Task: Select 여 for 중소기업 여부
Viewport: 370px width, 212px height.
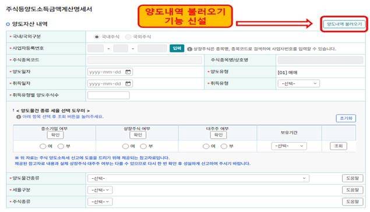Action: tap(43, 146)
